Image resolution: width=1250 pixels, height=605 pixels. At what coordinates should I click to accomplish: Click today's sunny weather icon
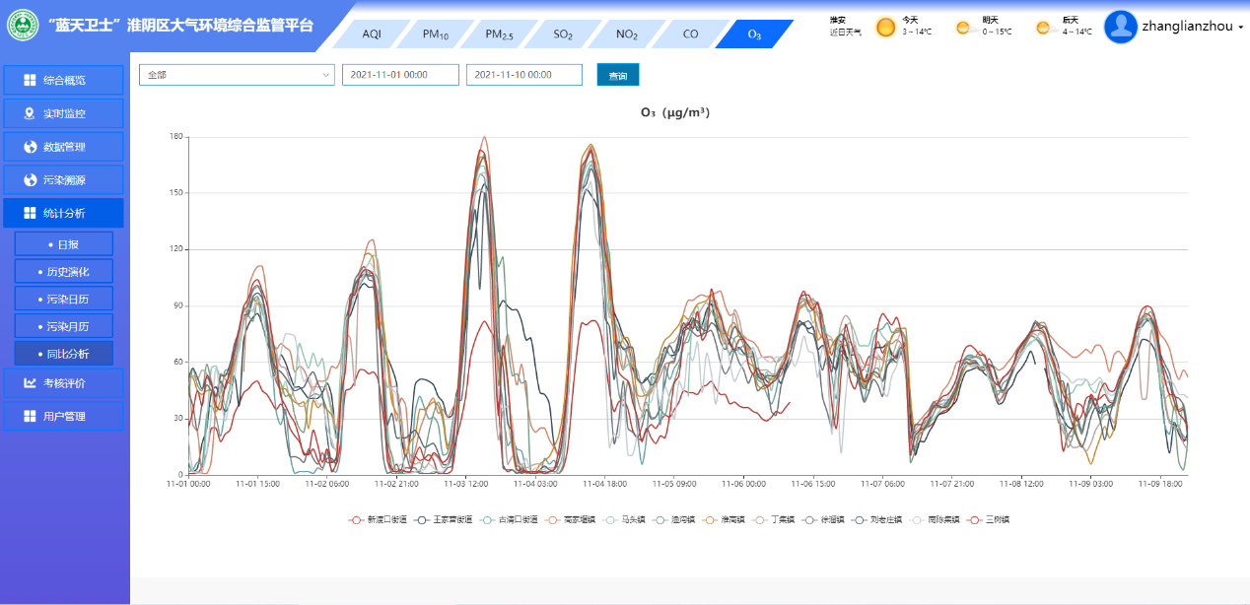[x=885, y=28]
